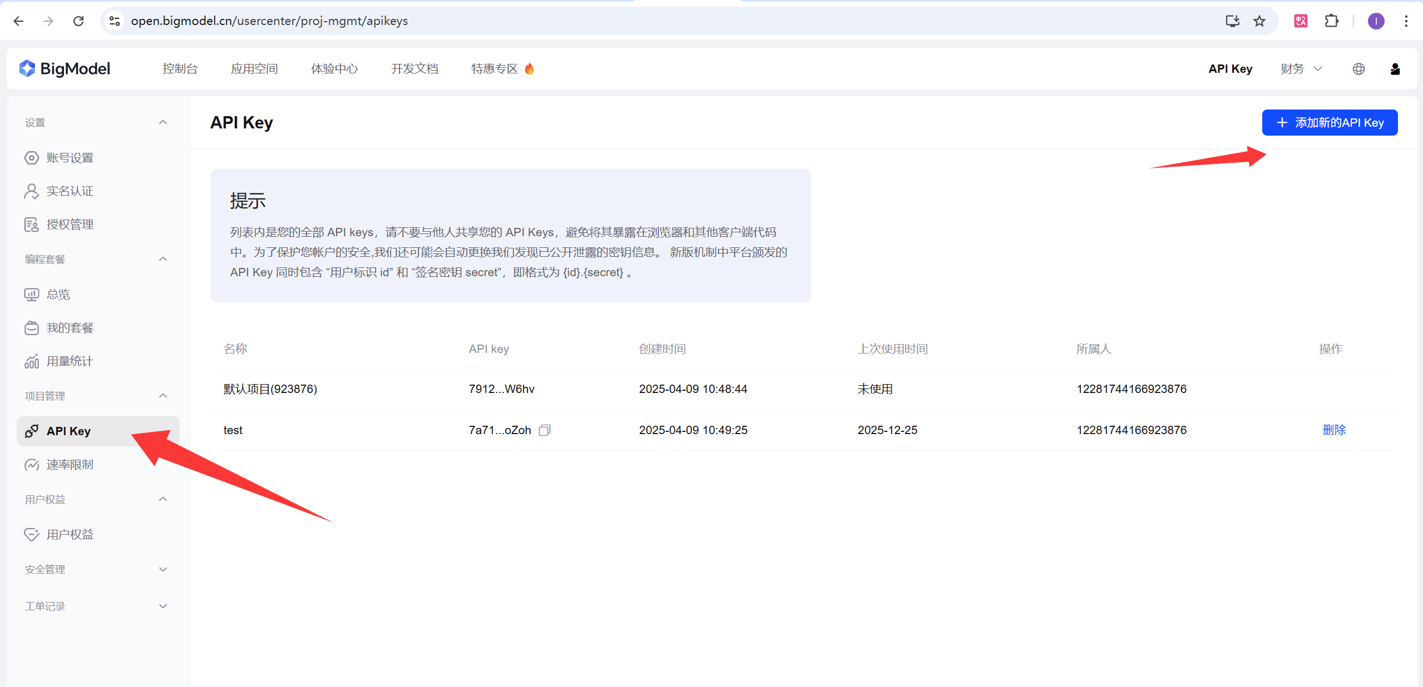Click the language globe icon
The width and height of the screenshot is (1423, 687).
tap(1358, 69)
